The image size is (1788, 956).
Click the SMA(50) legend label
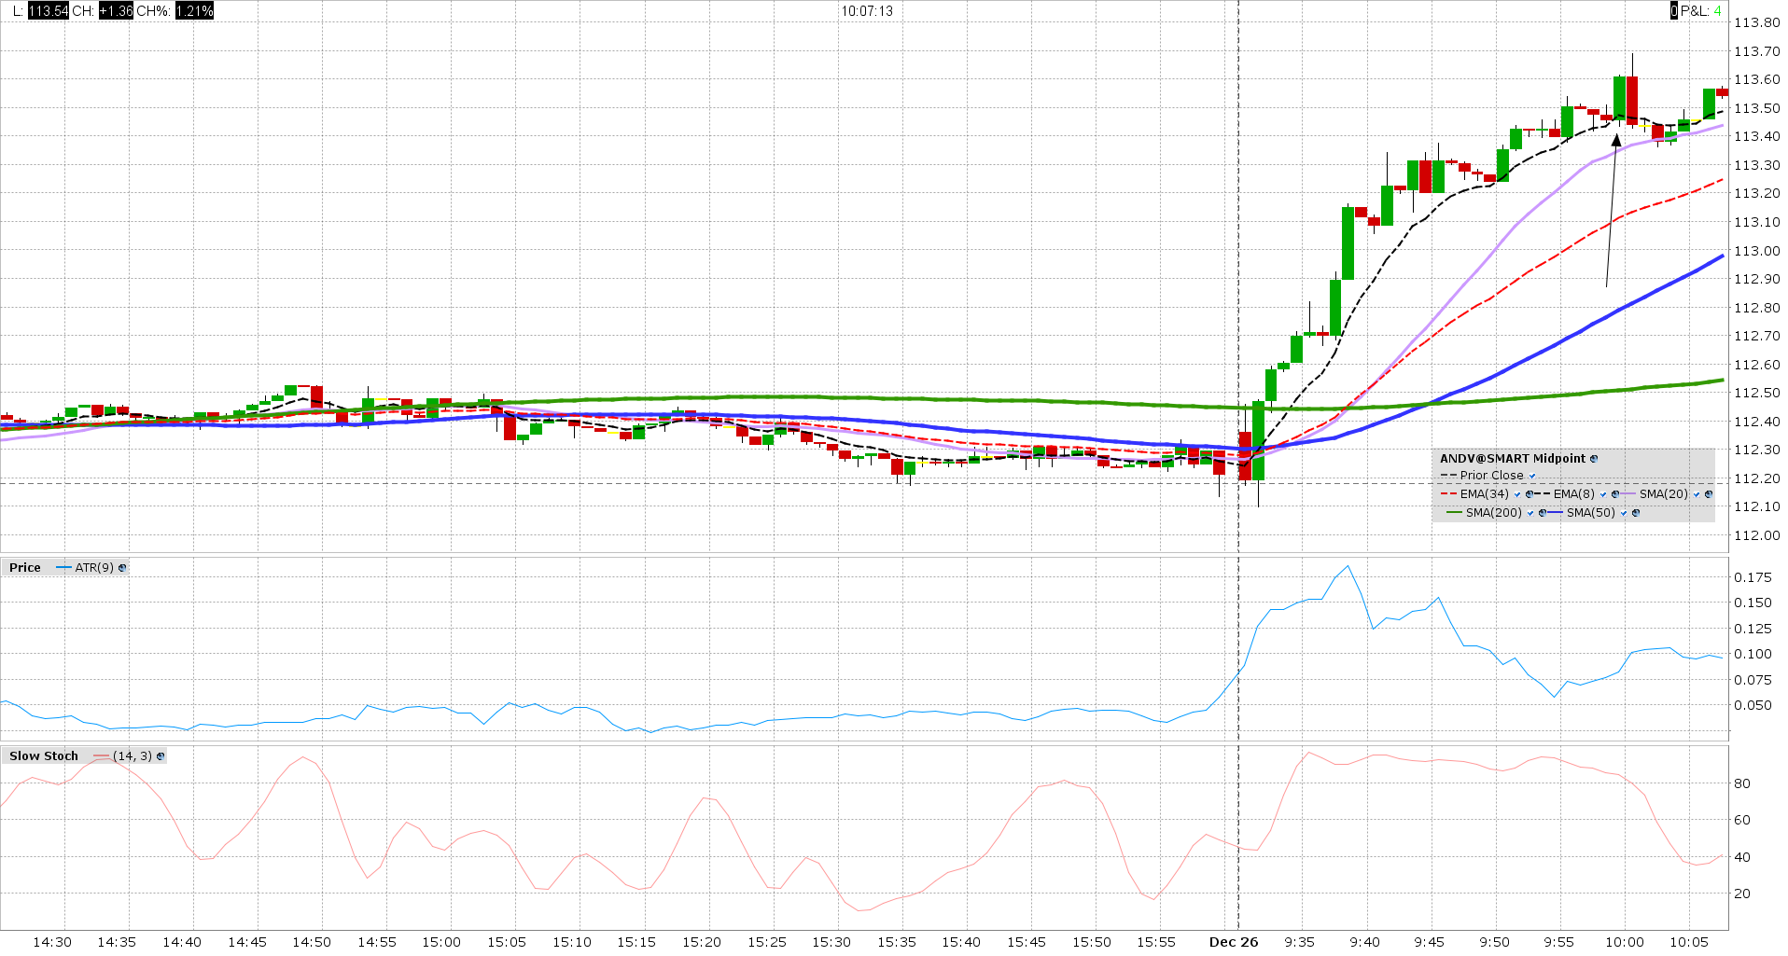1591,513
